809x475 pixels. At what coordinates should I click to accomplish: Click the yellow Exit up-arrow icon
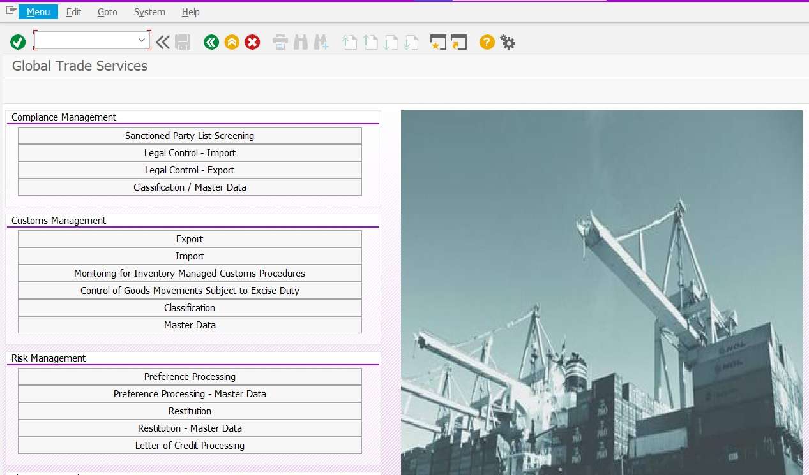pos(232,43)
